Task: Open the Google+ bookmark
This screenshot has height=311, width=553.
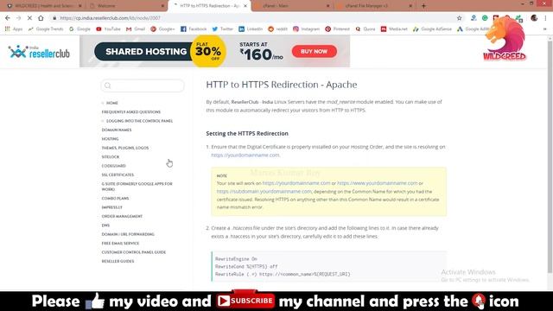Action: tap(162, 29)
